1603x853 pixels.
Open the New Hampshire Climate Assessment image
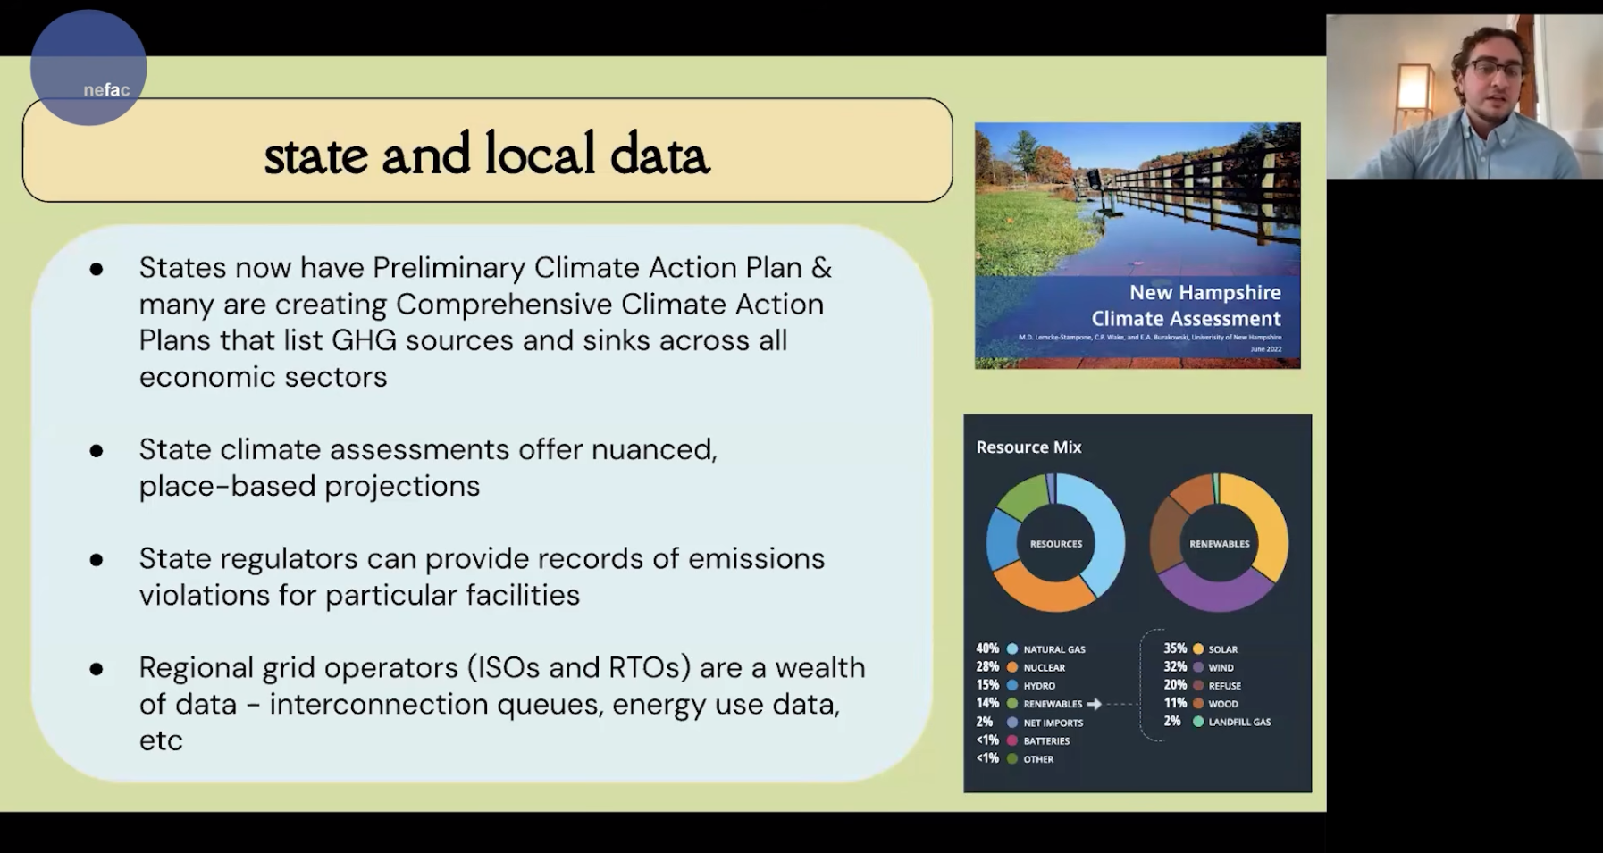point(1137,246)
